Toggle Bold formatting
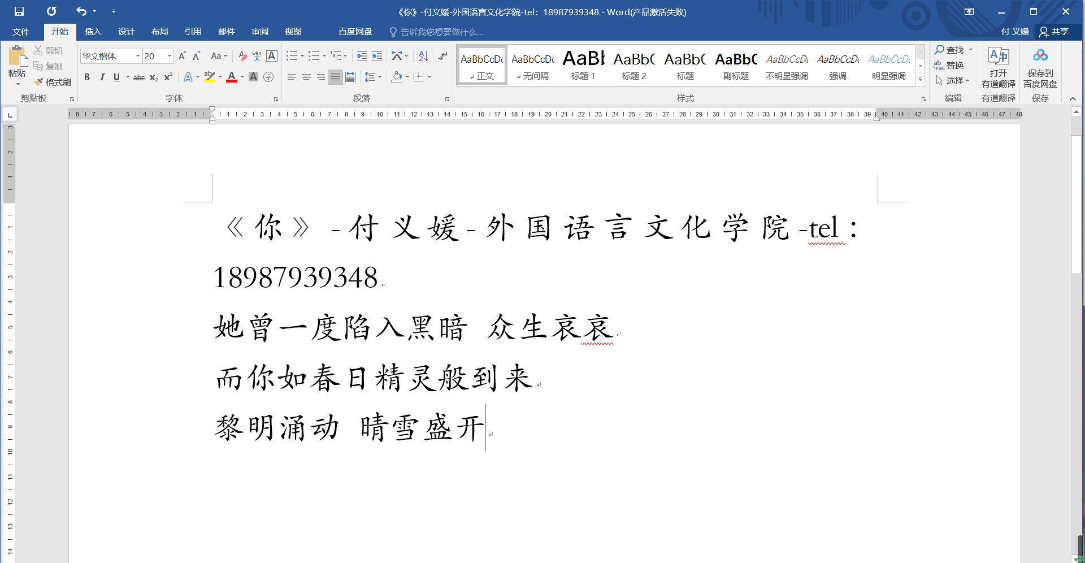The height and width of the screenshot is (563, 1085). point(87,77)
